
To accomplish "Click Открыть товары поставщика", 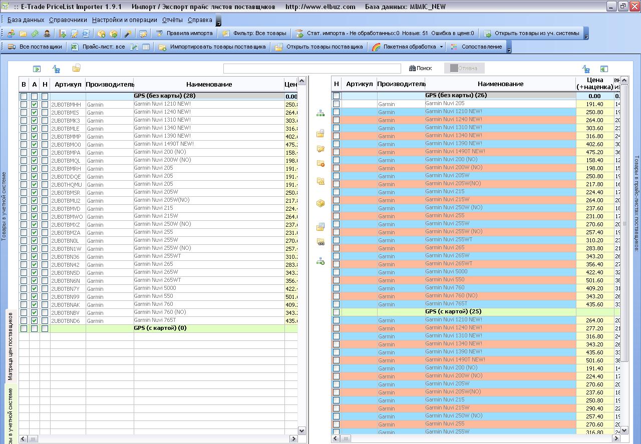I will (x=319, y=47).
